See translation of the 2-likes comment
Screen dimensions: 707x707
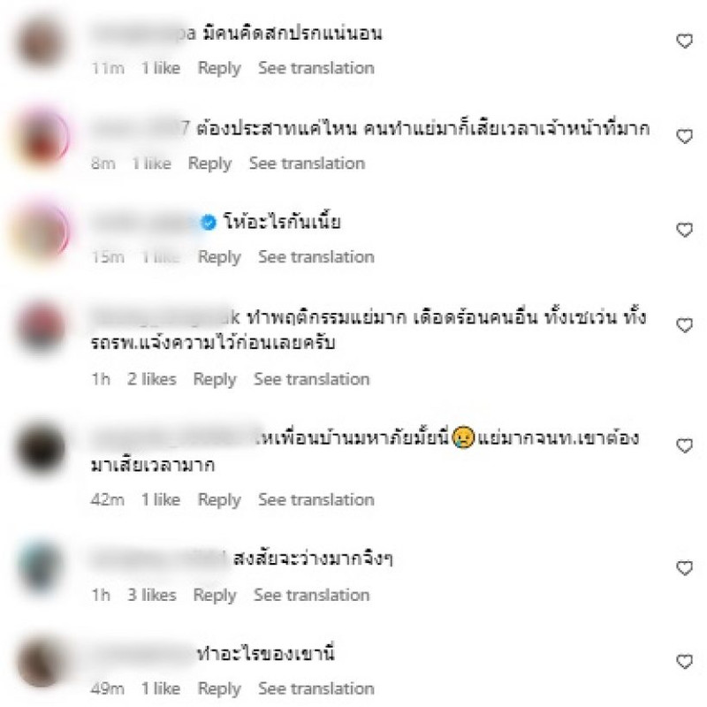(x=312, y=379)
